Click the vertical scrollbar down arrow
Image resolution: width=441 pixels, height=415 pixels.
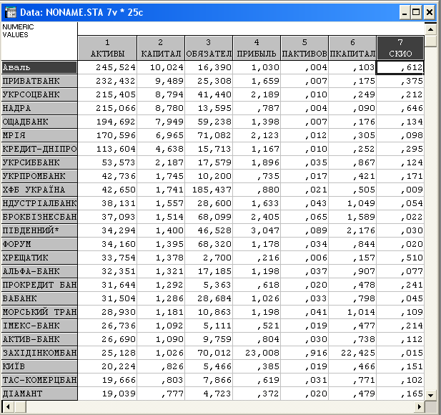point(430,395)
